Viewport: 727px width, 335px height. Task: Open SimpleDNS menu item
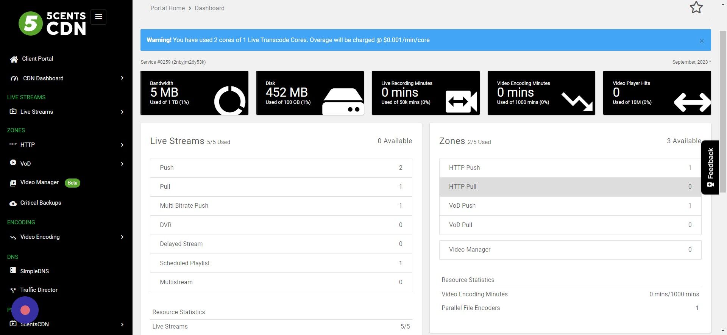click(34, 271)
